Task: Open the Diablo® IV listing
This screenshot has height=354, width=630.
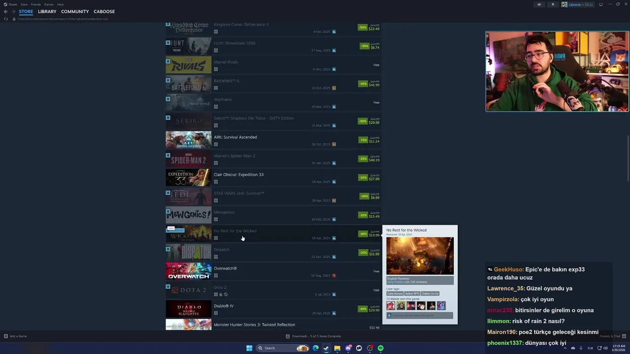Action: pos(273,309)
